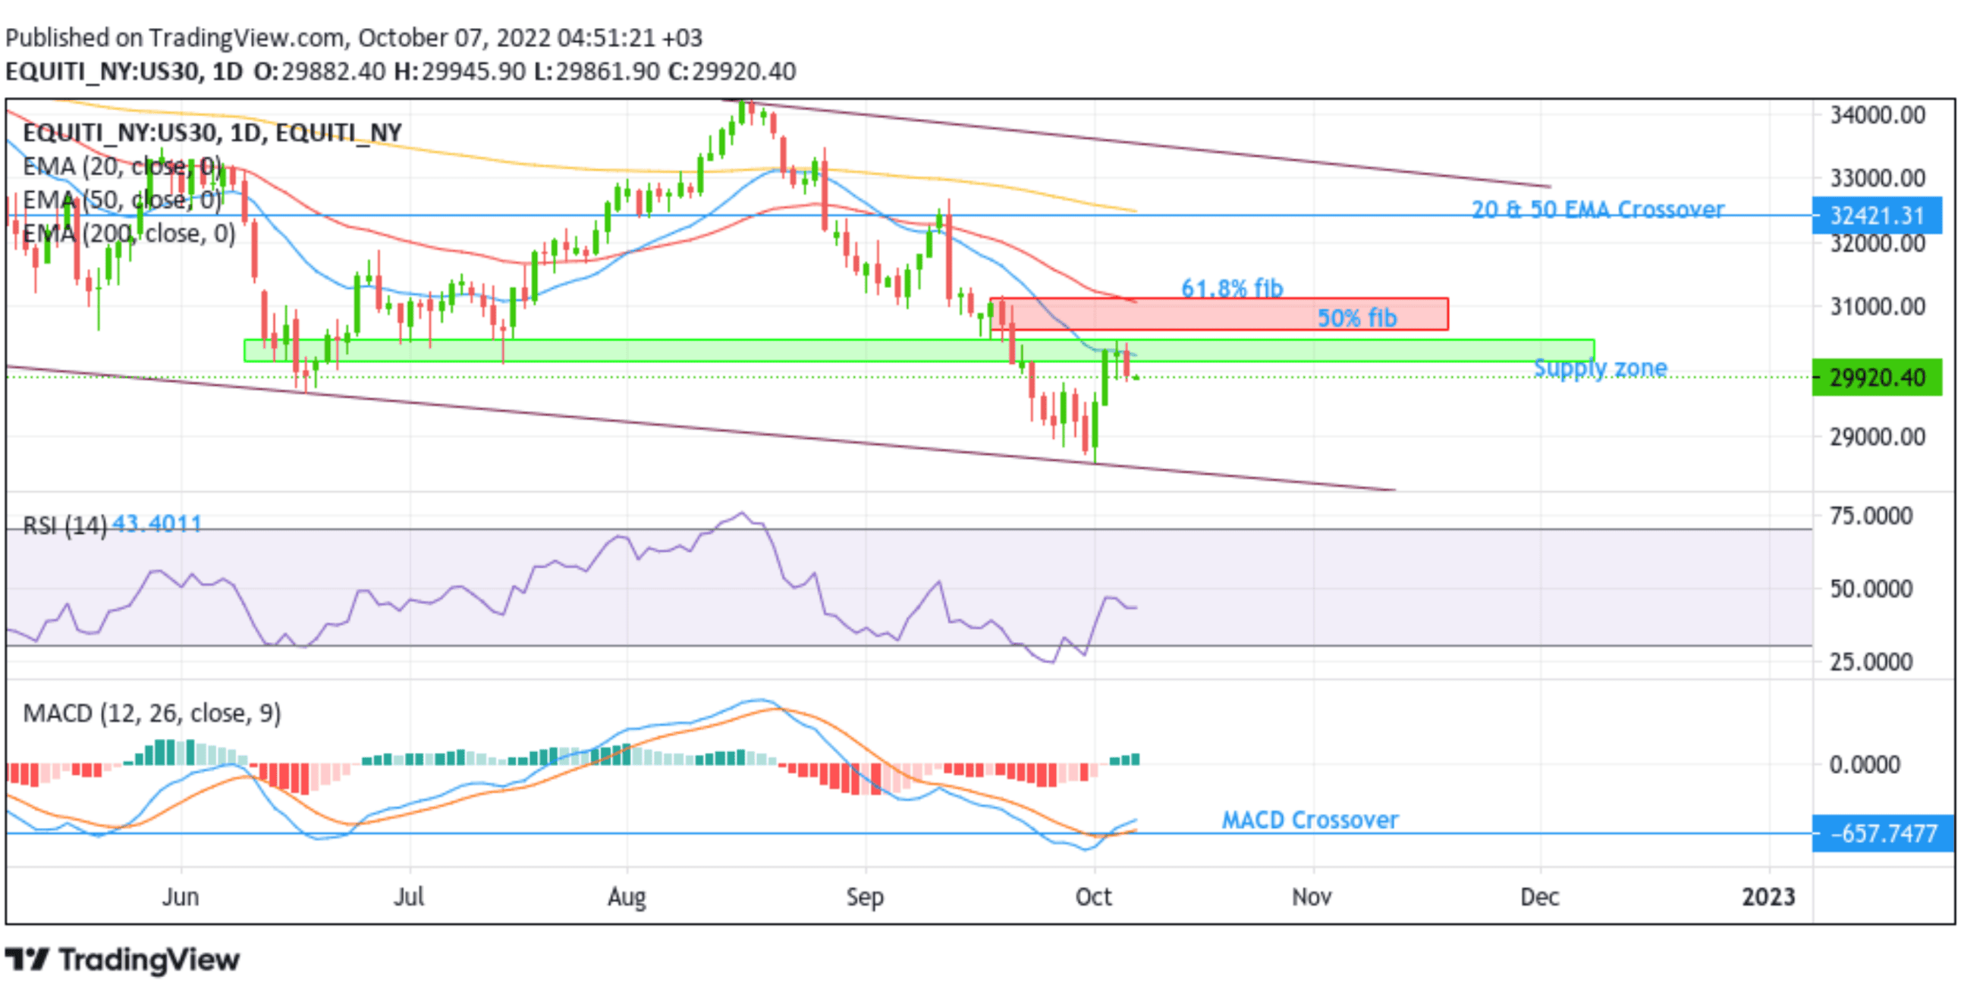Click the L:29861.90 low value in header
The height and width of the screenshot is (1006, 1961).
[x=597, y=71]
